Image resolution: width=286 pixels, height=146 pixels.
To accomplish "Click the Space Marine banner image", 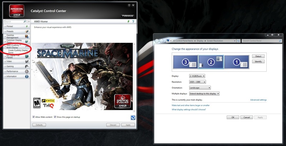I will (82, 76).
